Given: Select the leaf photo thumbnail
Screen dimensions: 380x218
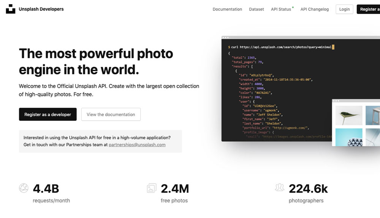Looking at the screenshot, I should tap(349, 115).
